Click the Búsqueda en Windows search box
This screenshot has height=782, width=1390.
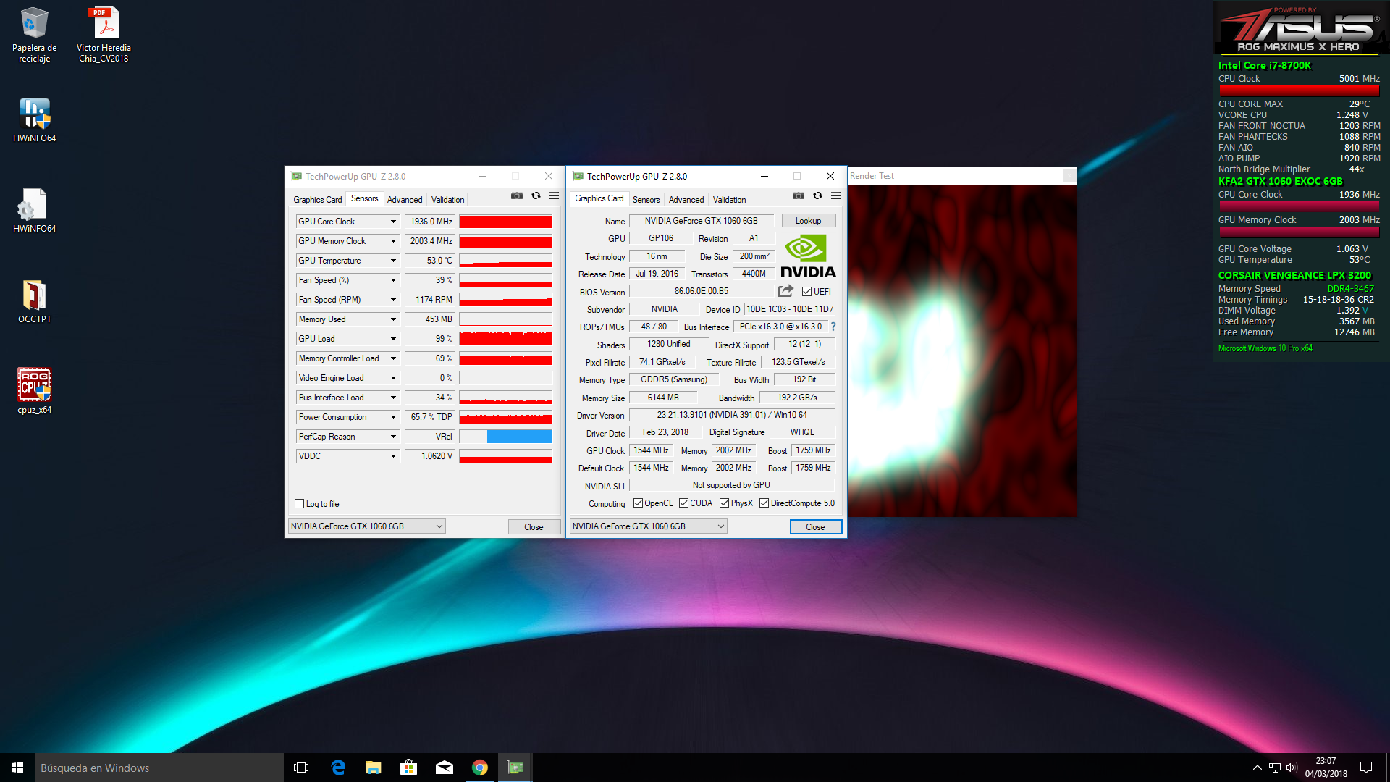point(159,768)
